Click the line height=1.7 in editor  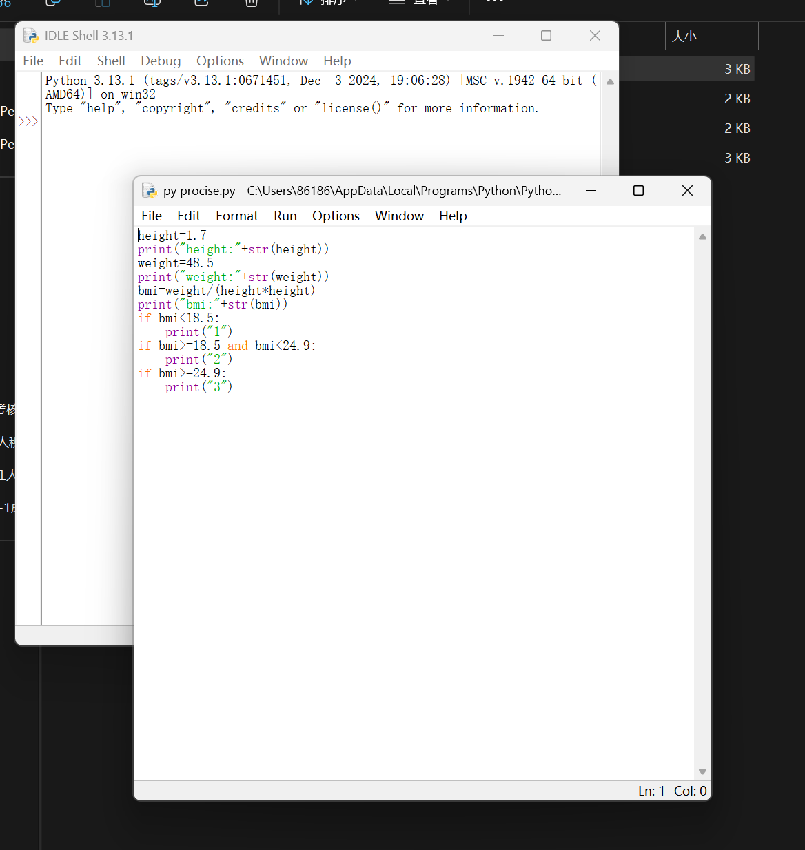[172, 236]
